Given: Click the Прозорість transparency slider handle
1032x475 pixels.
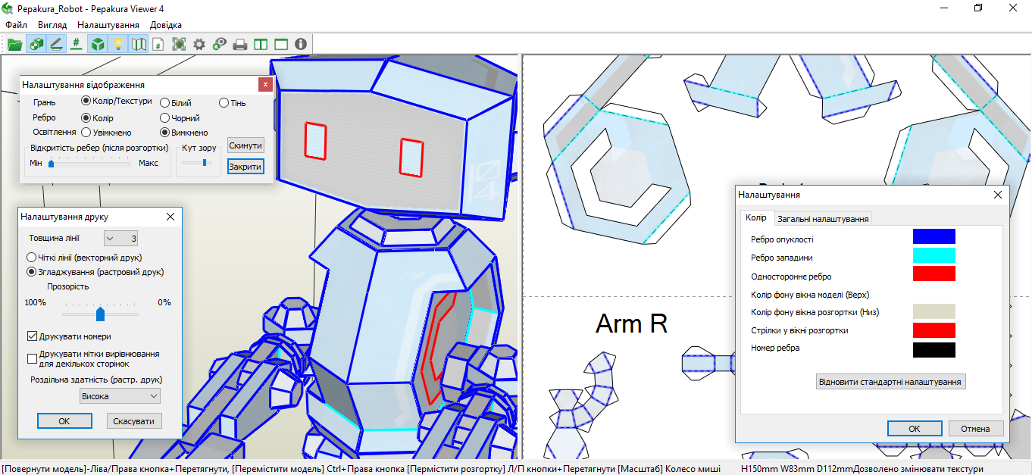Looking at the screenshot, I should coord(100,314).
